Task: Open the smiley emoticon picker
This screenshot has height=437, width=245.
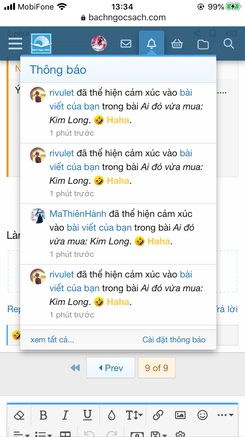Action: pos(203,415)
